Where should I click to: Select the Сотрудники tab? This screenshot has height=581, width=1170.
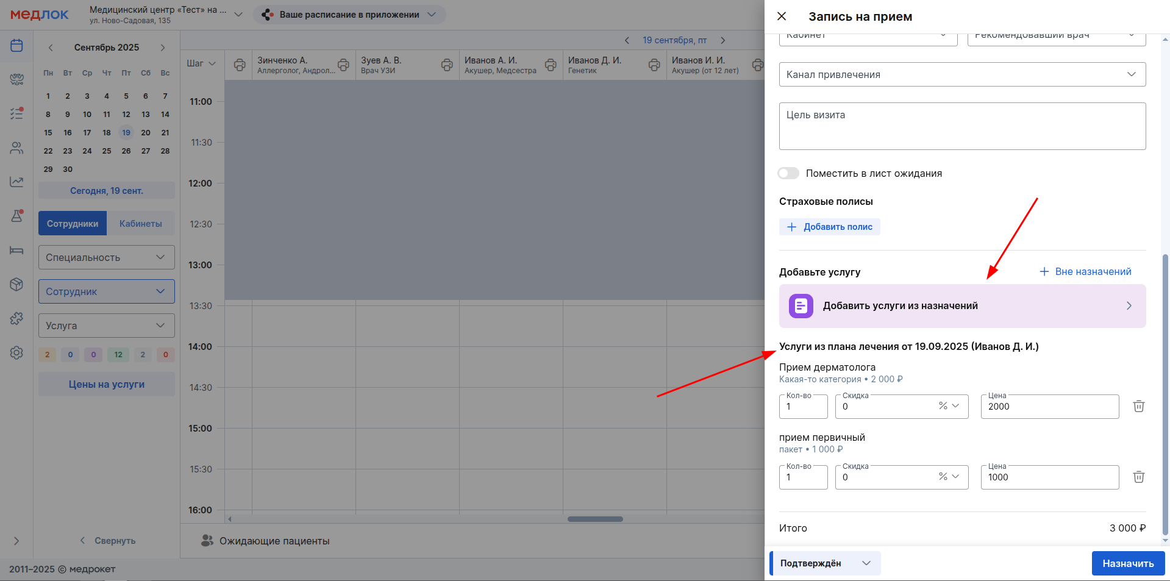[73, 224]
